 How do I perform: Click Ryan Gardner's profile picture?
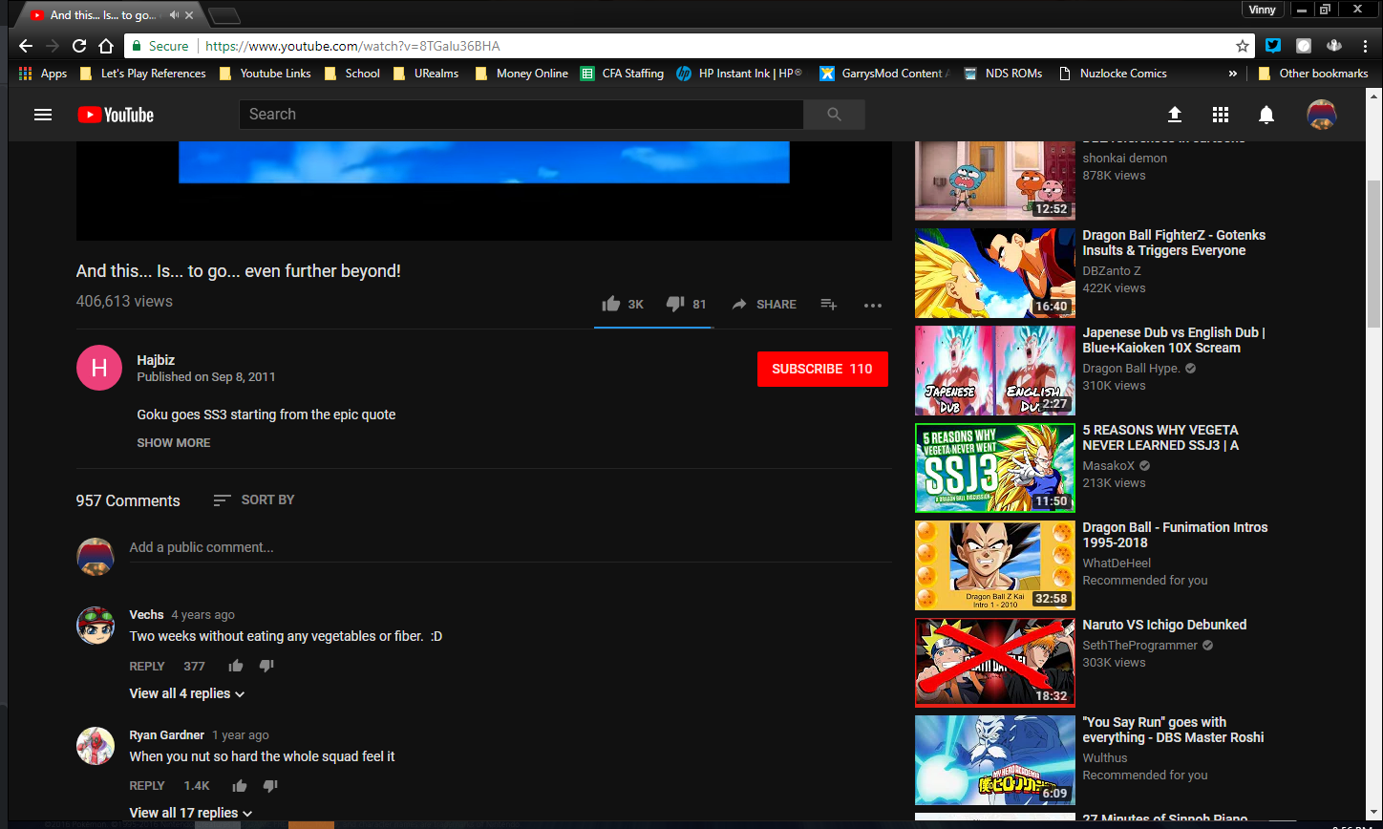[96, 745]
